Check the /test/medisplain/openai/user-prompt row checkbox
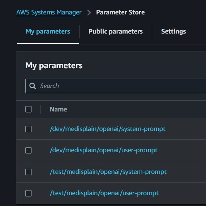206x206 pixels. (x=29, y=193)
